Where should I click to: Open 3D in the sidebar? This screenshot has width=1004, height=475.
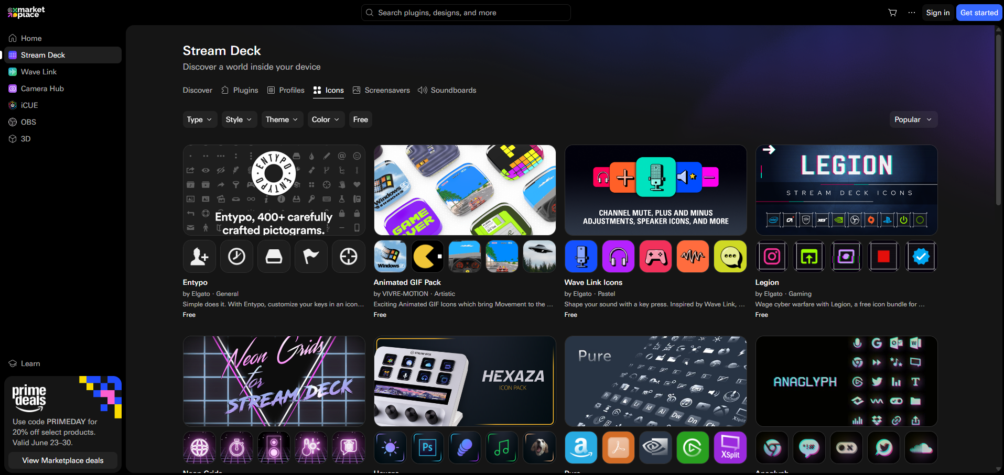63,139
